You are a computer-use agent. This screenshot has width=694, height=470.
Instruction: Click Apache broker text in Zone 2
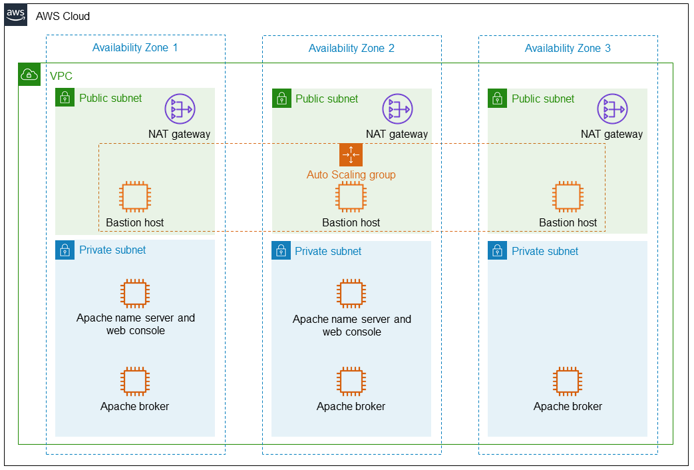pyautogui.click(x=351, y=407)
